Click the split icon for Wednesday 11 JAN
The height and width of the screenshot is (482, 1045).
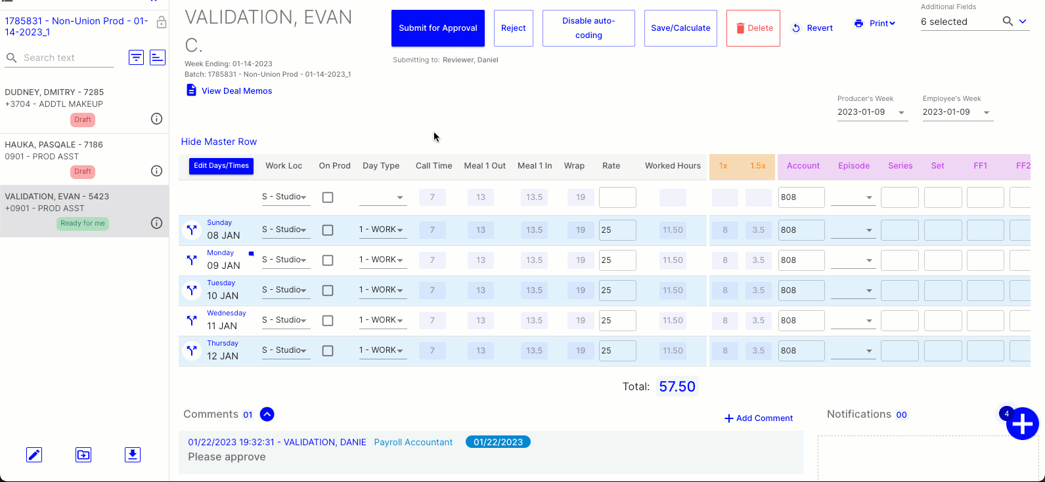[x=191, y=321]
